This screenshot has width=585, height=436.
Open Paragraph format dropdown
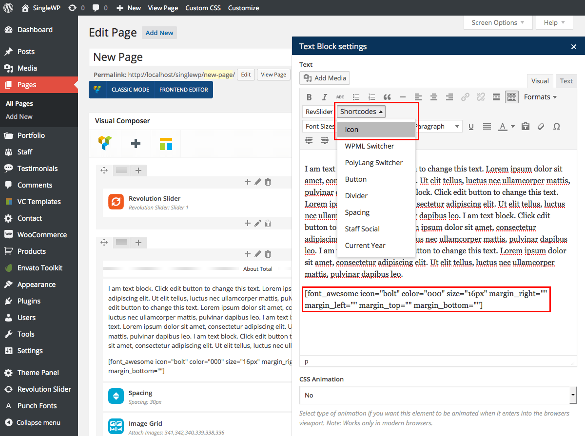[x=438, y=126]
